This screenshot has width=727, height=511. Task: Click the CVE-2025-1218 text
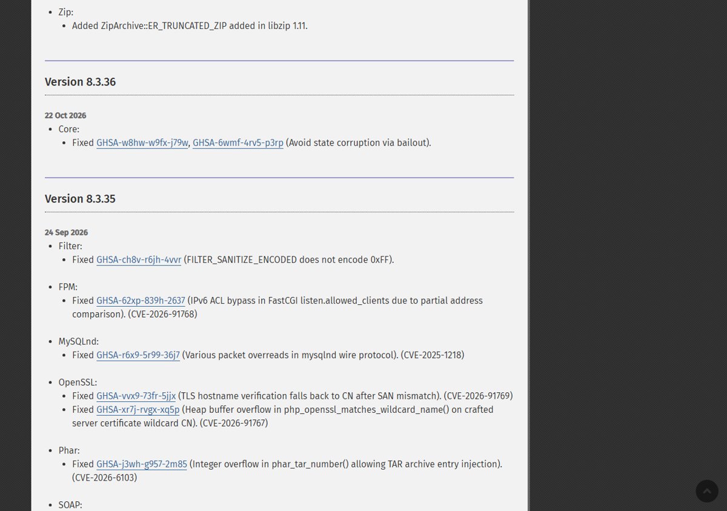click(433, 355)
